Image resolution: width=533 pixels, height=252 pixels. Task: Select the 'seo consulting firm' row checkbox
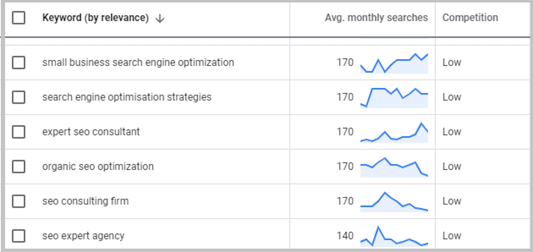[19, 201]
